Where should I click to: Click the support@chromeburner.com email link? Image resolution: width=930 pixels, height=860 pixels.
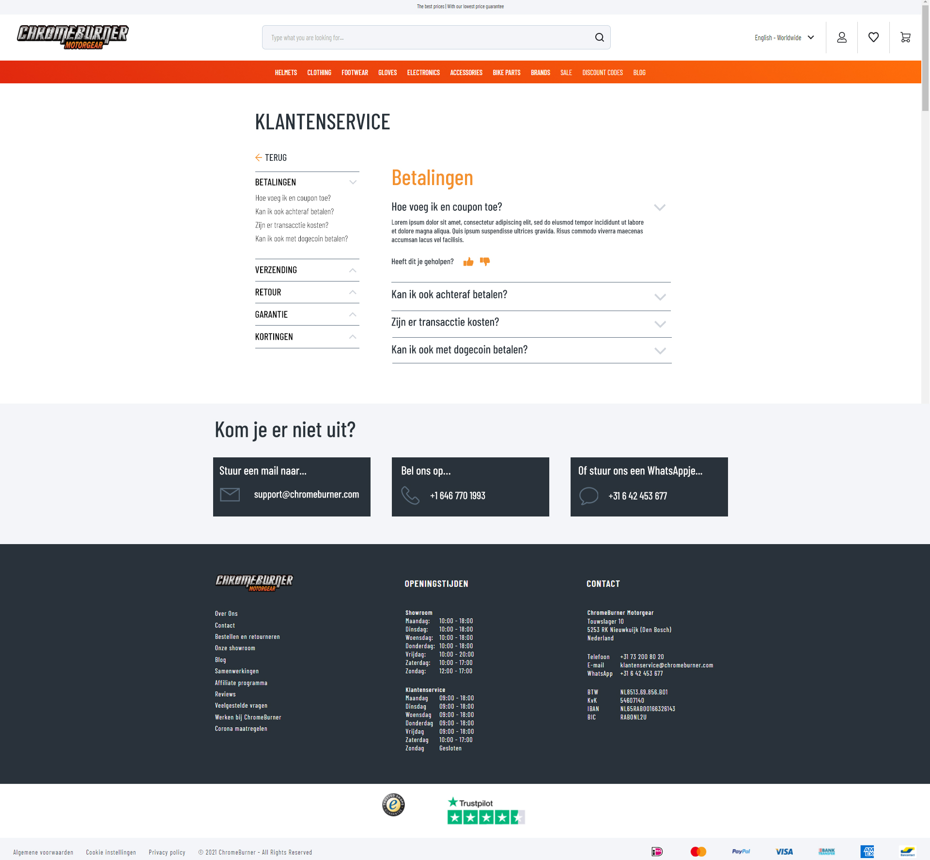[306, 495]
